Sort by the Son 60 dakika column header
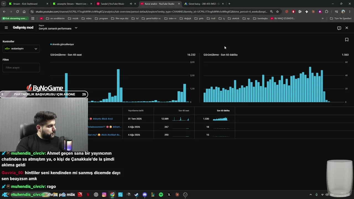 click(x=223, y=111)
